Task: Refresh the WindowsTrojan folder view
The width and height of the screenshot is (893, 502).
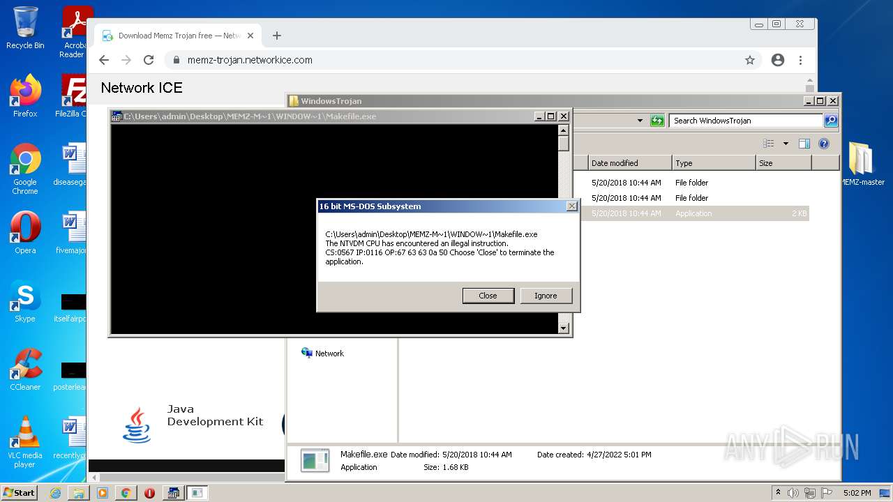Action: point(657,121)
